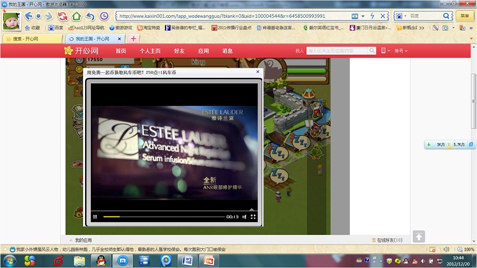Open a new tab with the plus button
Viewport: 477px width, 268px height.
(x=133, y=38)
